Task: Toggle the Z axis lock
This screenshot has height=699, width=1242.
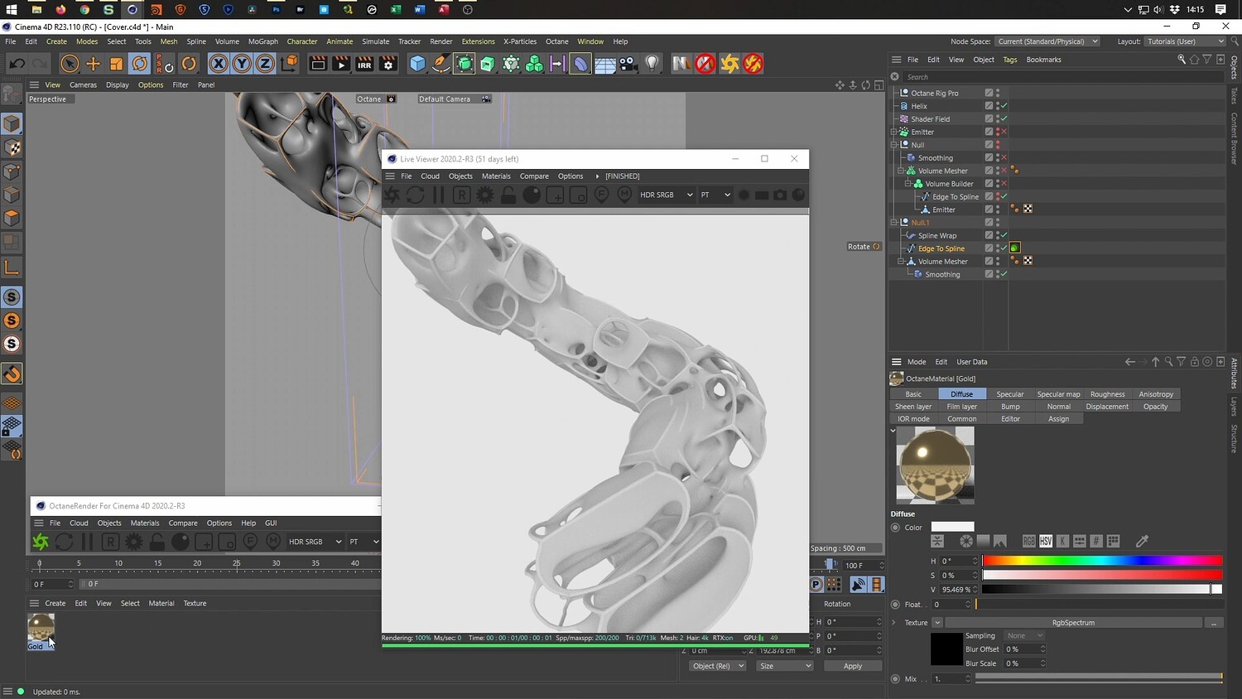Action: pos(265,64)
